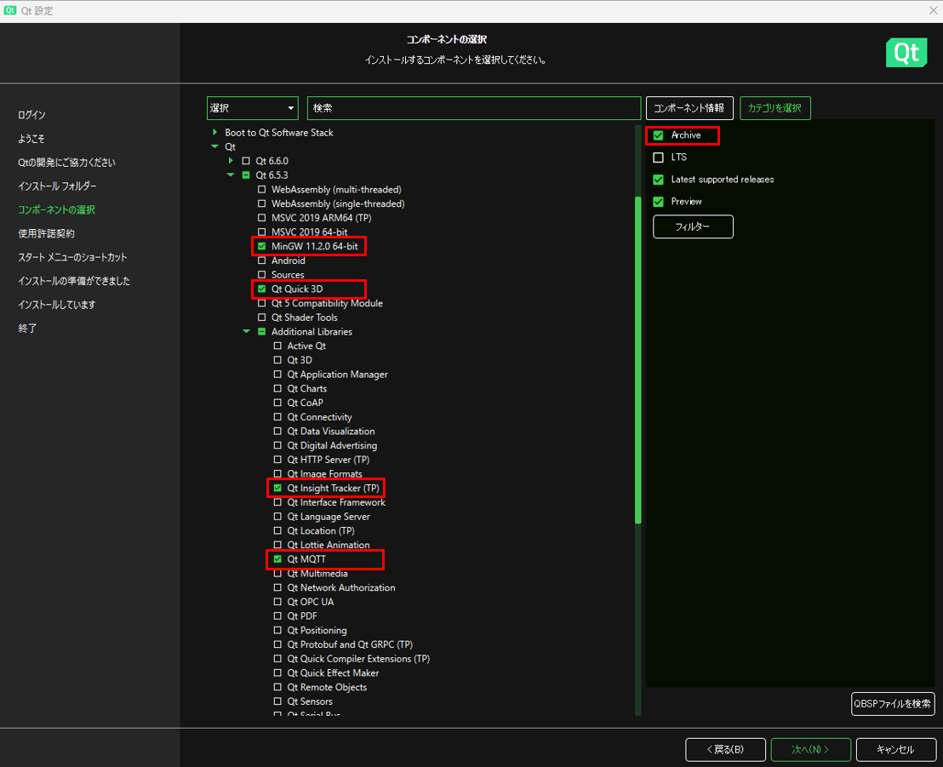Uncheck the MinGW 11.2.0 64-bit checkbox
The image size is (943, 767).
[x=261, y=246]
